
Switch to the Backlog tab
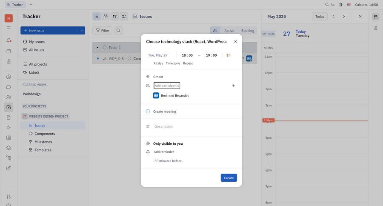pos(247,31)
